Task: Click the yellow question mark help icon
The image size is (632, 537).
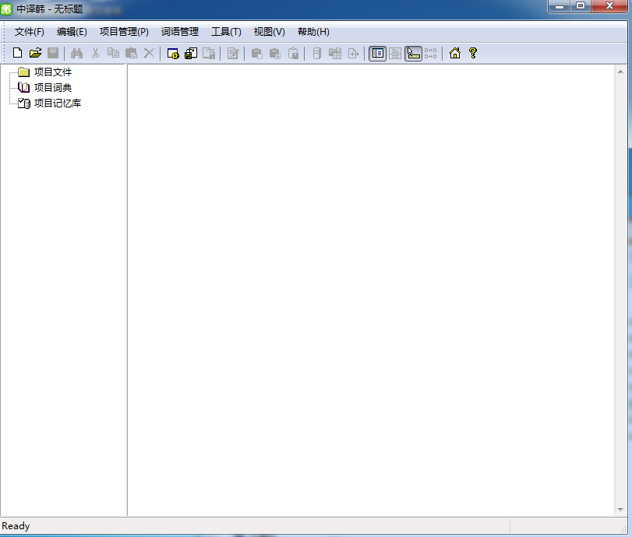Action: pyautogui.click(x=473, y=53)
